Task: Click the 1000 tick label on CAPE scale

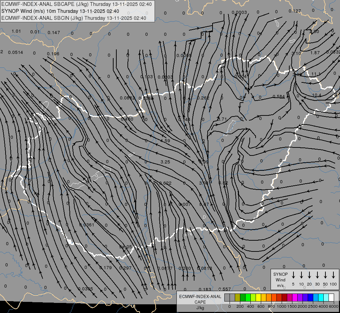Action: [281, 306]
